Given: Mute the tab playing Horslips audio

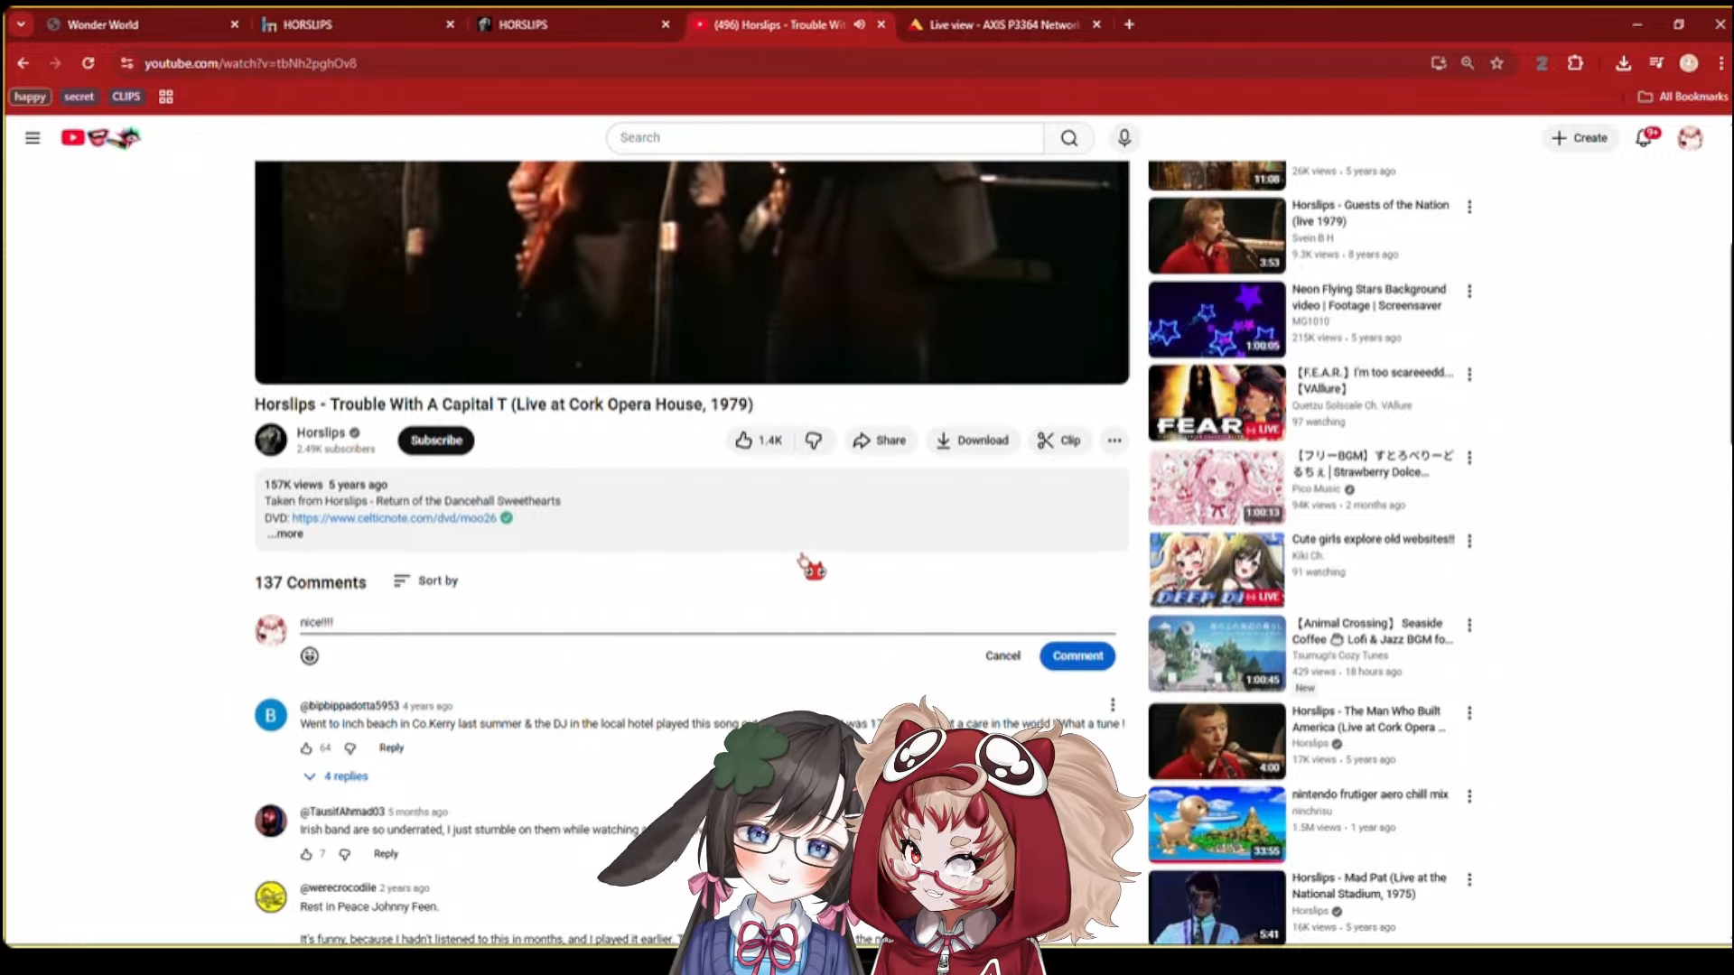Looking at the screenshot, I should 860,24.
